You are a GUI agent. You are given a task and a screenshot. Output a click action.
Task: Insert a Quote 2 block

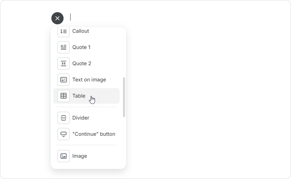coord(82,63)
